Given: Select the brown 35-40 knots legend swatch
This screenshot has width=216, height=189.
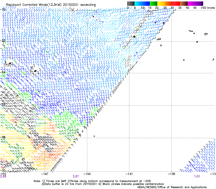Looking at the screenshot, I should (184, 3).
